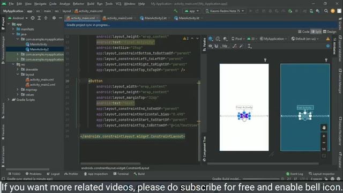Hide the Project panel with minus icon
This screenshot has height=193, width=343.
[61, 18]
